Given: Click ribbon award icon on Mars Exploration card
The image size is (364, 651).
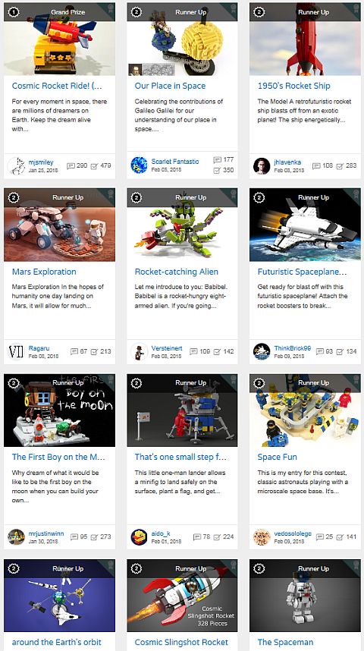Looking at the screenshot, I should 111,193.
